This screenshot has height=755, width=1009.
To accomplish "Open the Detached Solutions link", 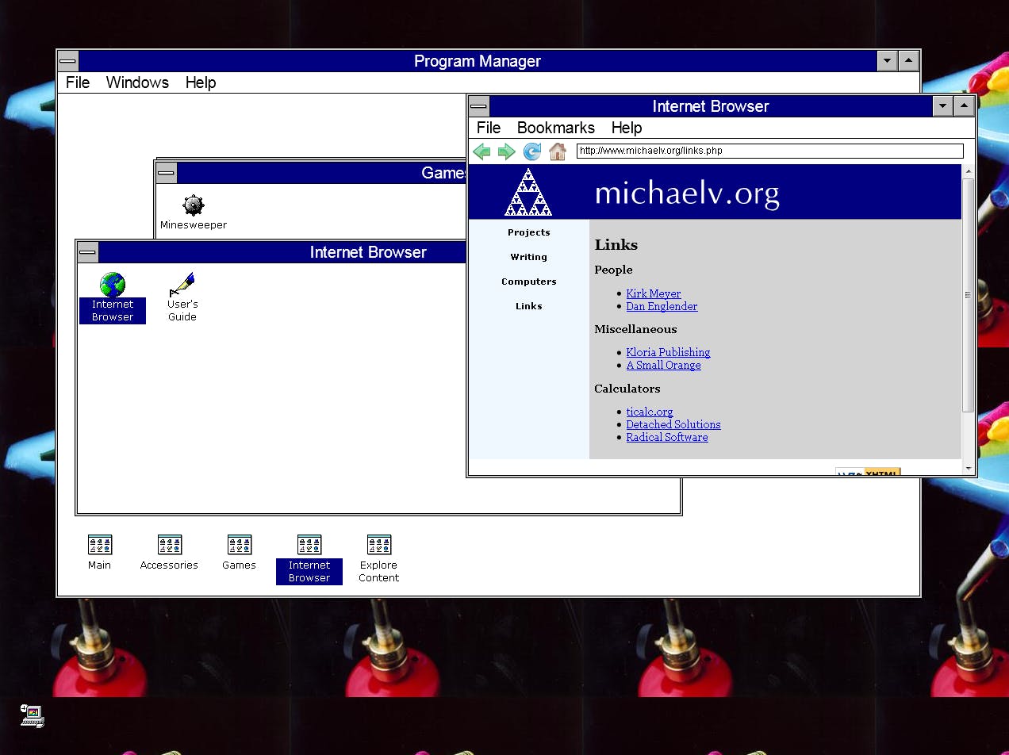I will [x=673, y=424].
